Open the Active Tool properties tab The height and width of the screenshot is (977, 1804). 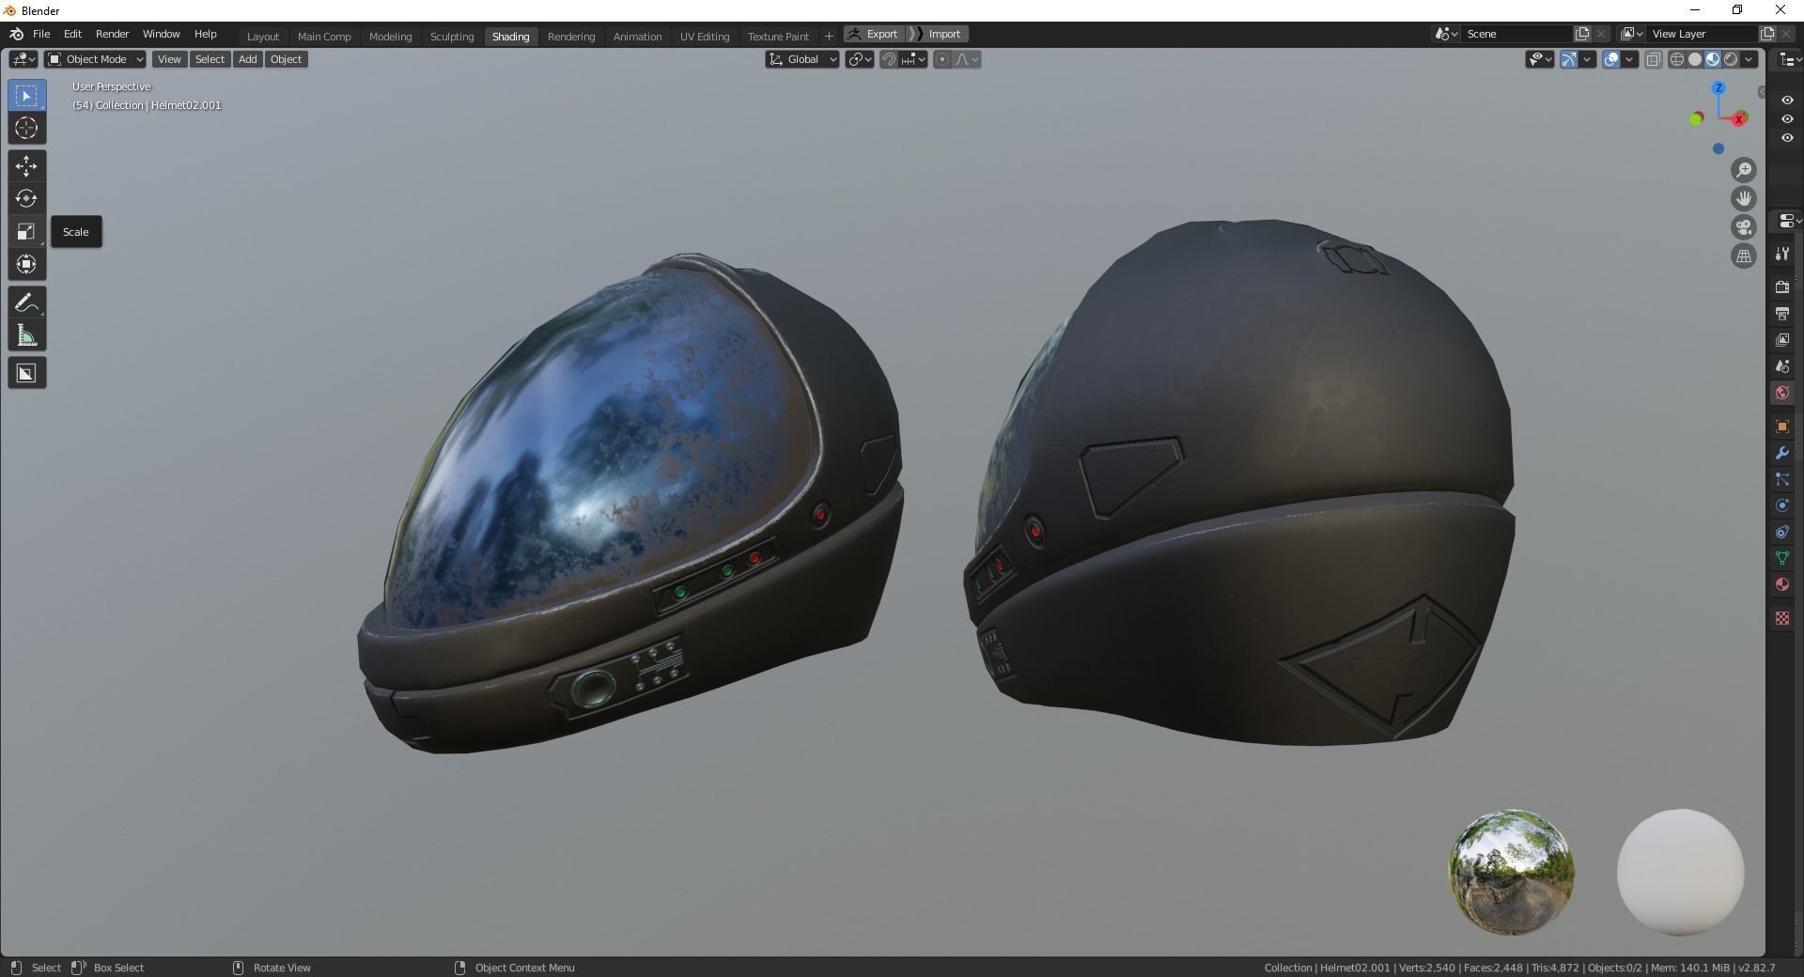(1782, 254)
